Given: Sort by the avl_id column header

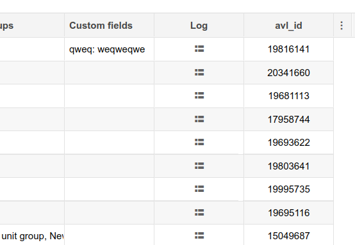Looking at the screenshot, I should point(288,26).
